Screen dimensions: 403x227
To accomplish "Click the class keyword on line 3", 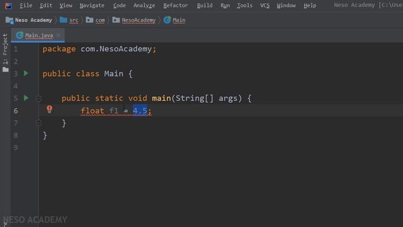I will point(88,74).
